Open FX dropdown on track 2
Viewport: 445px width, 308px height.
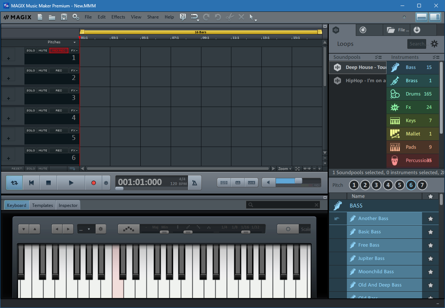(x=74, y=70)
